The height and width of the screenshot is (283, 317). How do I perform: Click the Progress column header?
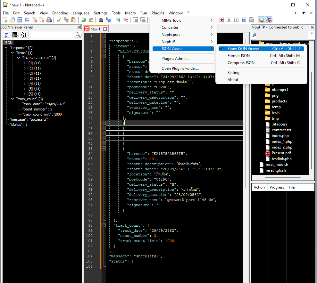(x=277, y=187)
